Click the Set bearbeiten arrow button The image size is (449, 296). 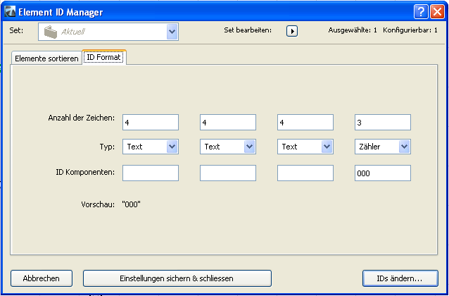[292, 31]
